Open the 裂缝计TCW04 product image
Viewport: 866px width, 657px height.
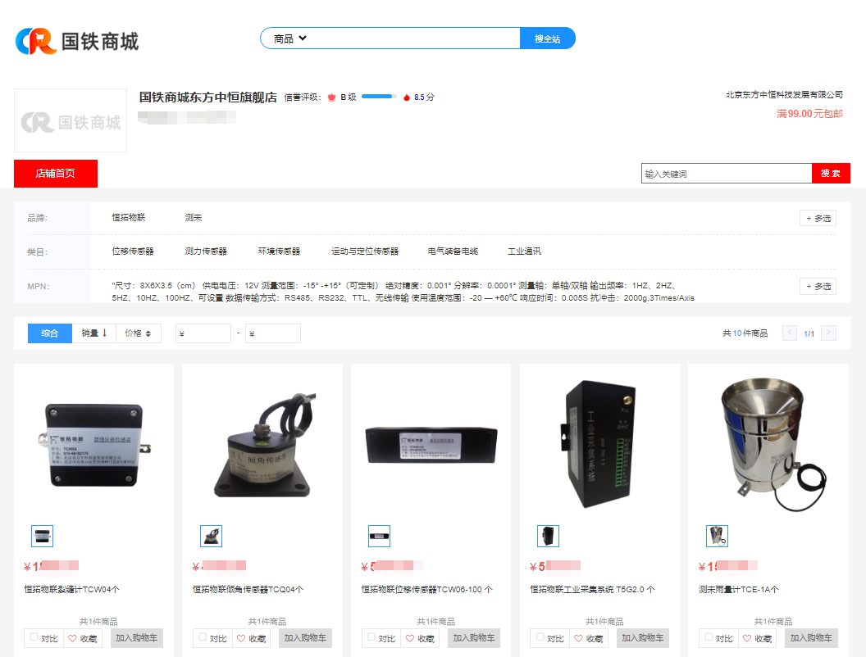click(x=93, y=445)
